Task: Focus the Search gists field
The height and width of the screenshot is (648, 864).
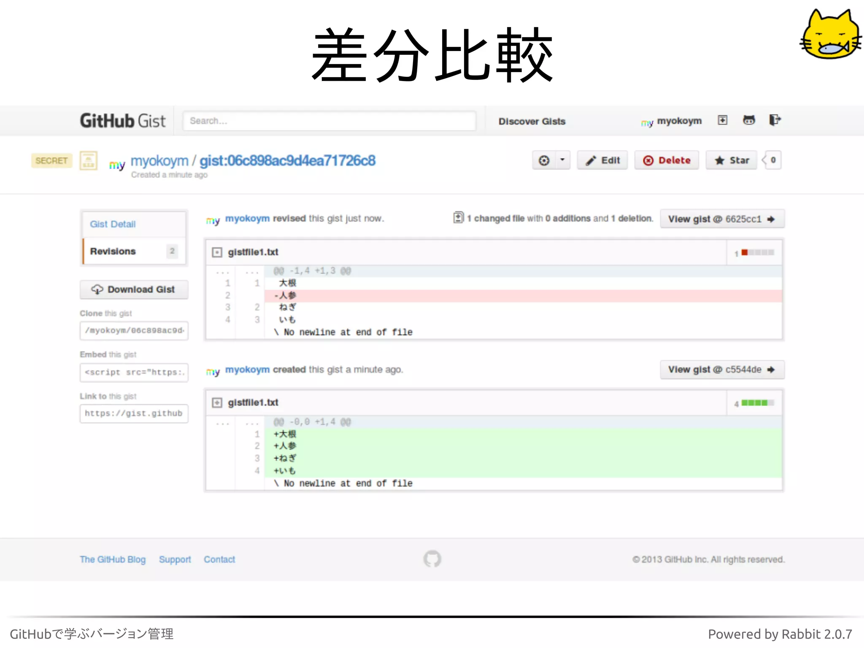Action: click(x=329, y=121)
